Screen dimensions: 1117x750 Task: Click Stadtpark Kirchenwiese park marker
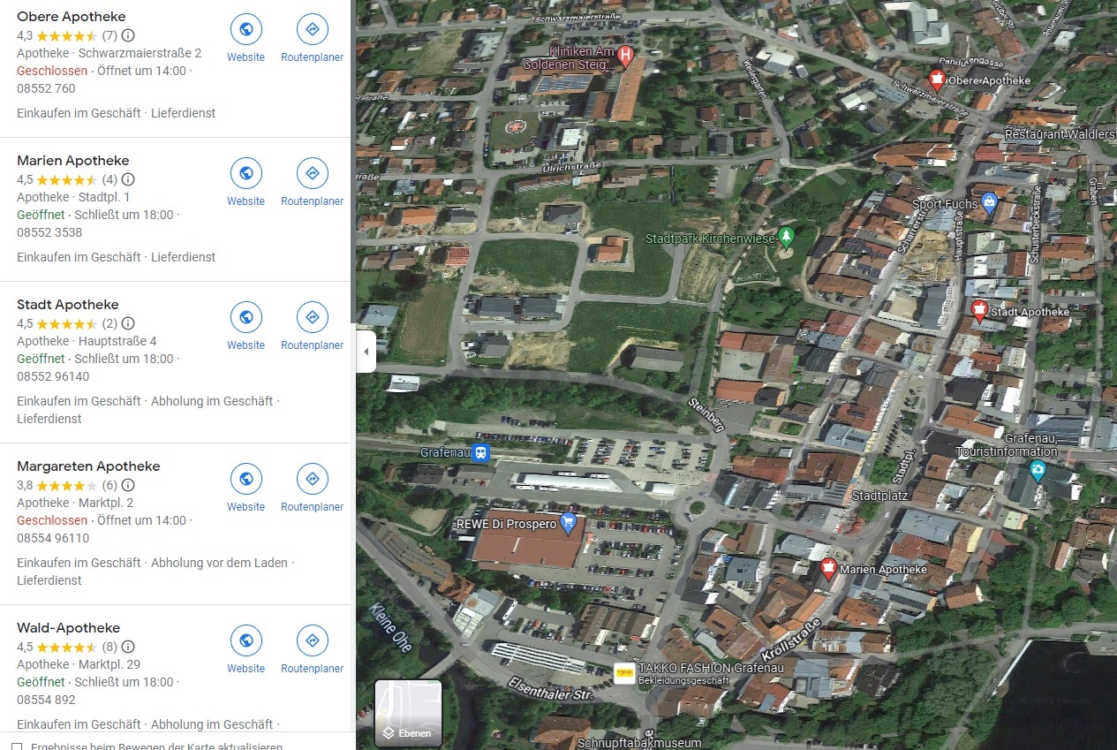tap(786, 237)
